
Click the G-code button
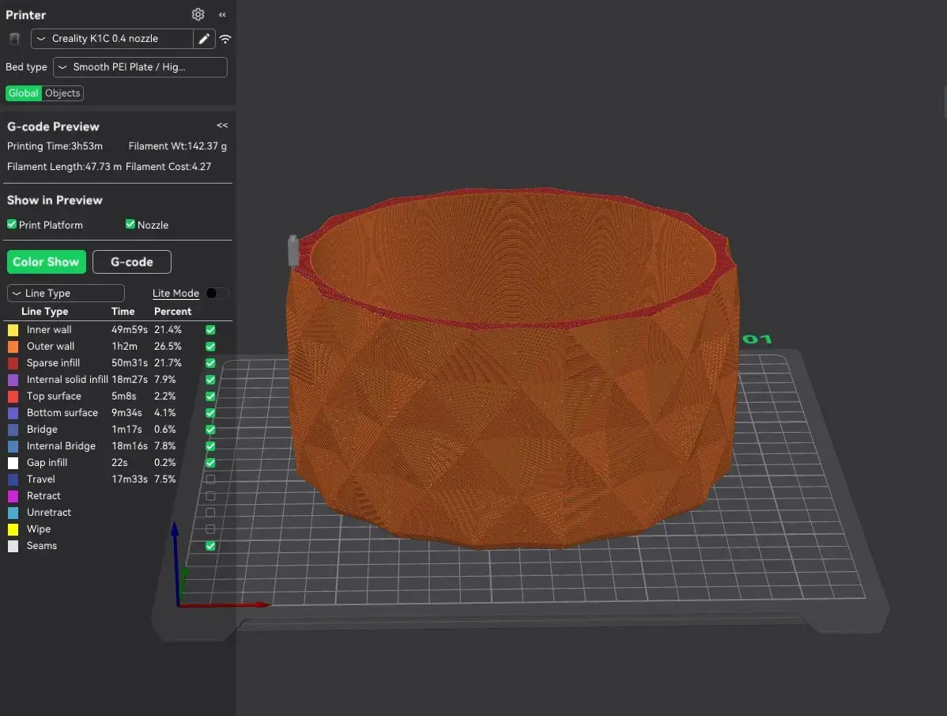click(x=131, y=262)
